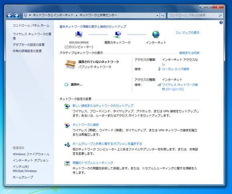Open 新しい接続またはネットワークのセットアップ
This screenshot has width=232, height=194.
pyautogui.click(x=103, y=106)
